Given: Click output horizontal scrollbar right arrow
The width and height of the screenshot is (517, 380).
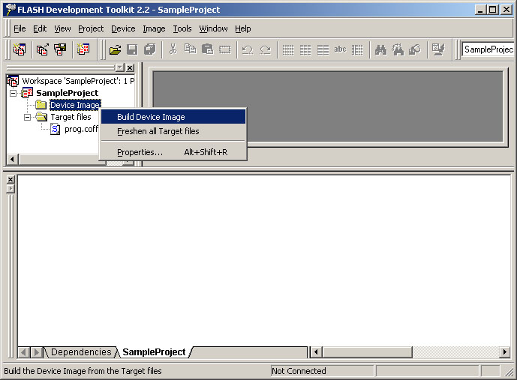Looking at the screenshot, I should click(504, 352).
